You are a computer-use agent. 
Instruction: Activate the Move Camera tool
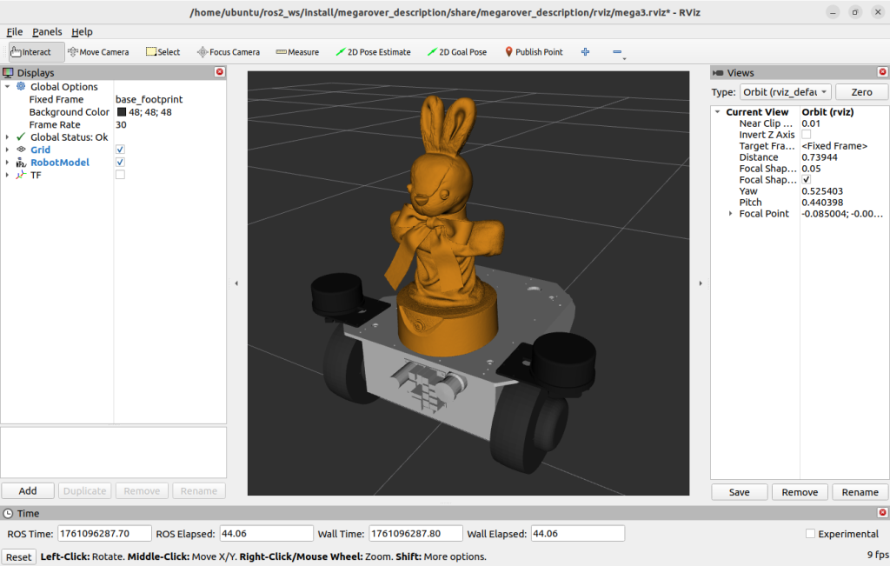(x=98, y=52)
